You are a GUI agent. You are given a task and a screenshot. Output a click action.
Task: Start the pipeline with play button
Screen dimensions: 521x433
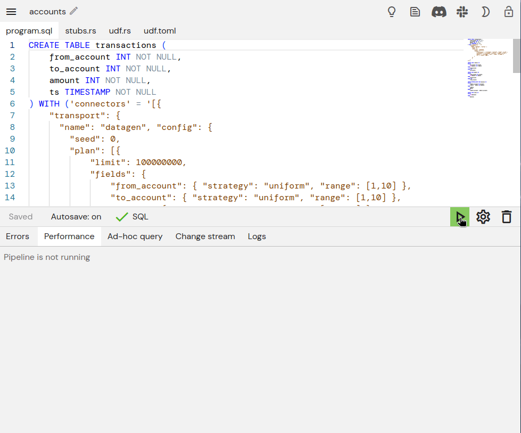click(x=460, y=217)
